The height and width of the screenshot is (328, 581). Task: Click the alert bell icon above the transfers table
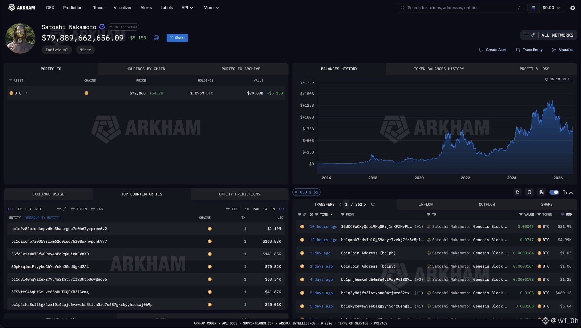517,192
